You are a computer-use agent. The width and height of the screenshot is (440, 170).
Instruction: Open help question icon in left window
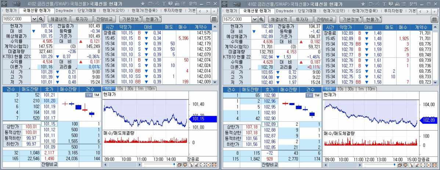point(170,4)
